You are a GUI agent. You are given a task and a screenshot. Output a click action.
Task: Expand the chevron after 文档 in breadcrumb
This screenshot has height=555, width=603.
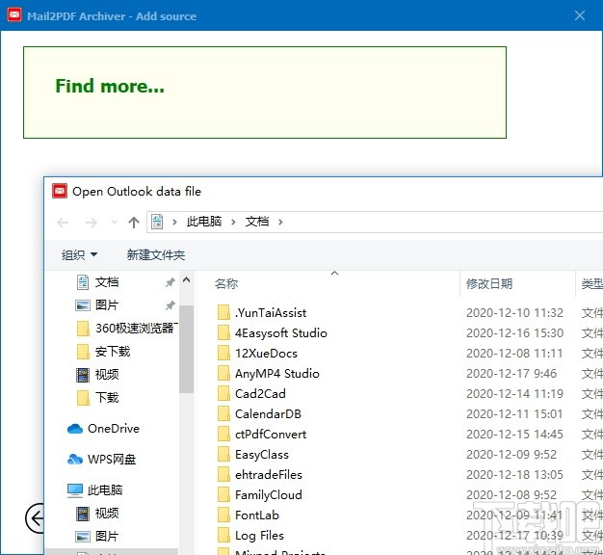(280, 222)
